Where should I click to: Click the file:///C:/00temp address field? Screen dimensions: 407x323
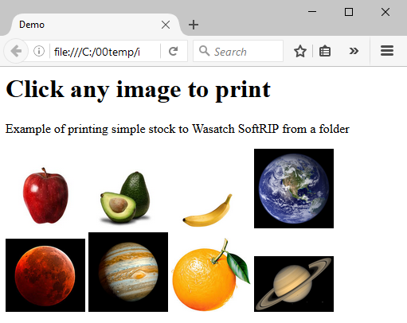pos(105,51)
